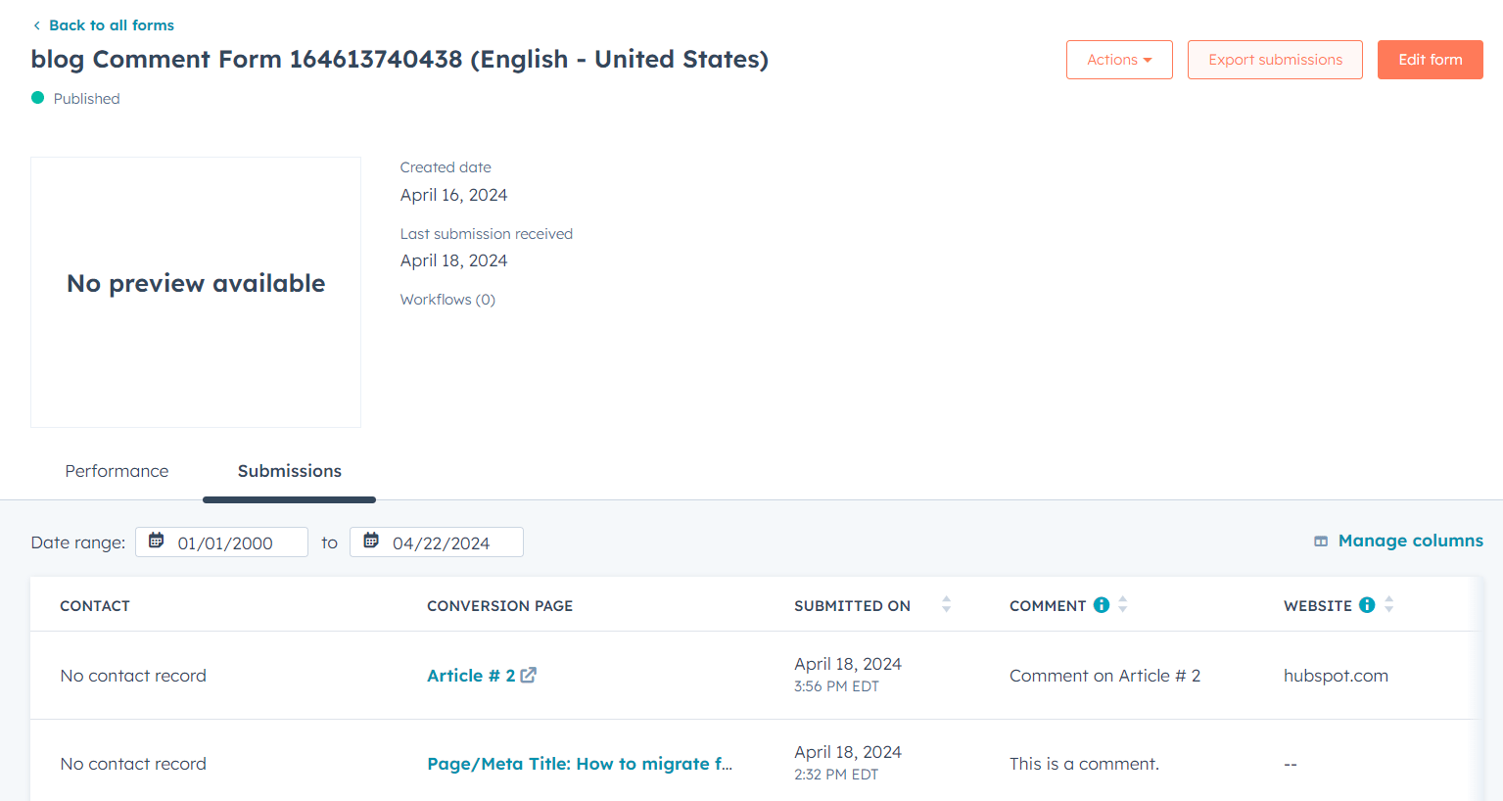Screen dimensions: 1503x801
Task: Open the Actions dropdown menu
Action: tap(1119, 60)
